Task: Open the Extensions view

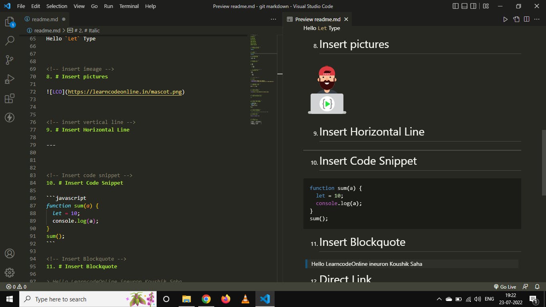Action: (10, 98)
